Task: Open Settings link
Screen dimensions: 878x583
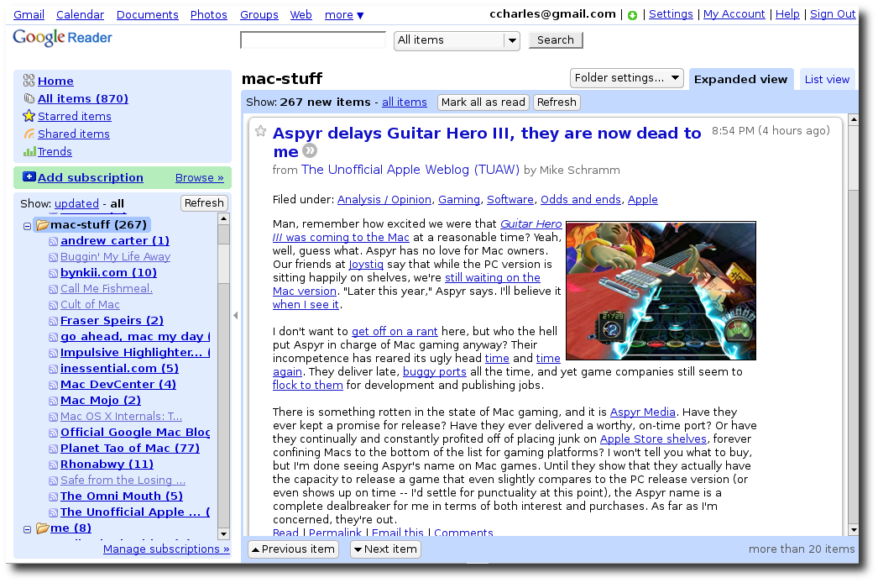Action: pos(671,14)
